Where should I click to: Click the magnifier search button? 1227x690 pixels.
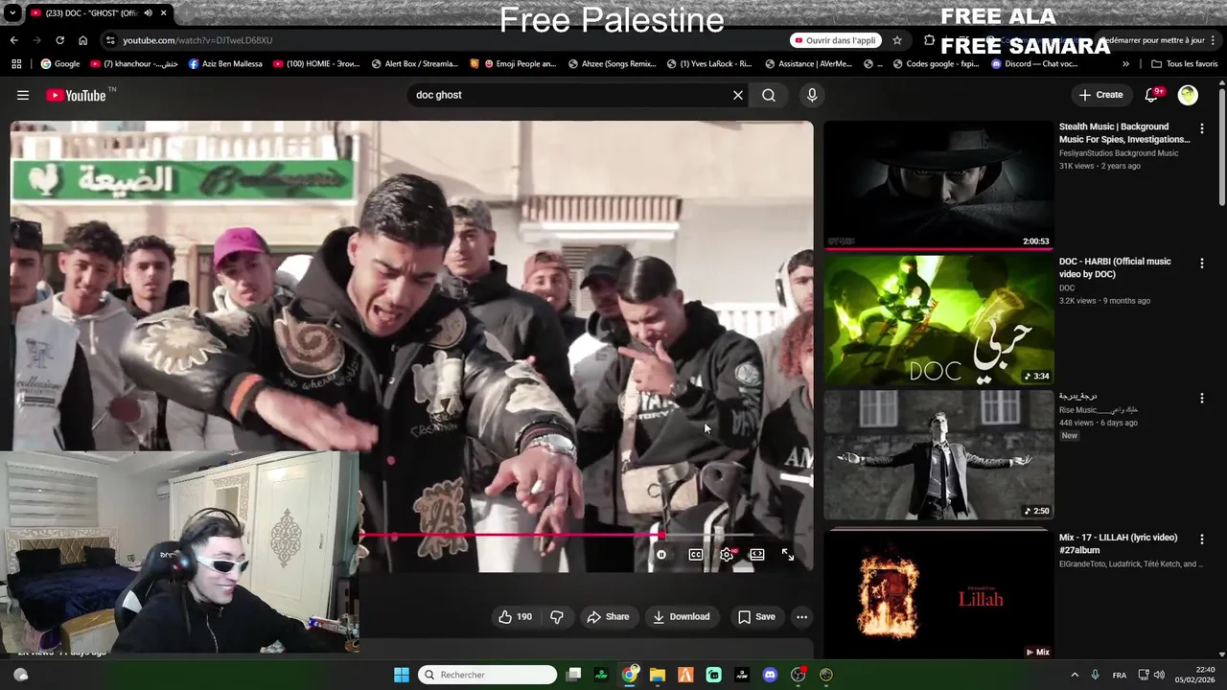tap(769, 95)
